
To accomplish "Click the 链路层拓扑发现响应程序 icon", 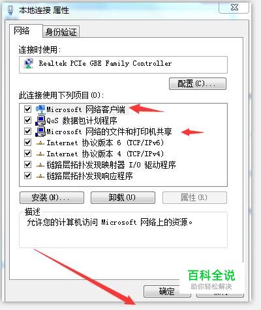I will tap(40, 176).
